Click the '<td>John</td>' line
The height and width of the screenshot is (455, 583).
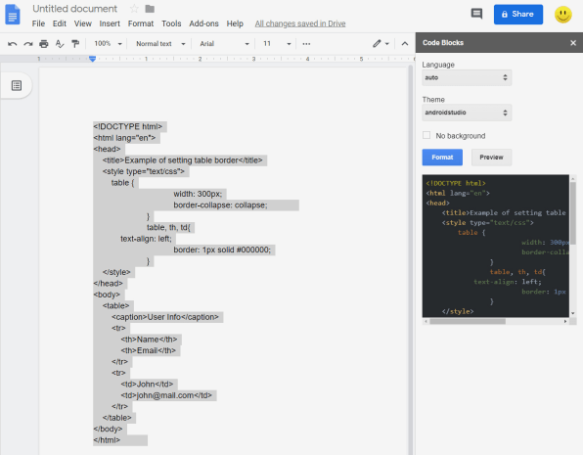tap(147, 384)
